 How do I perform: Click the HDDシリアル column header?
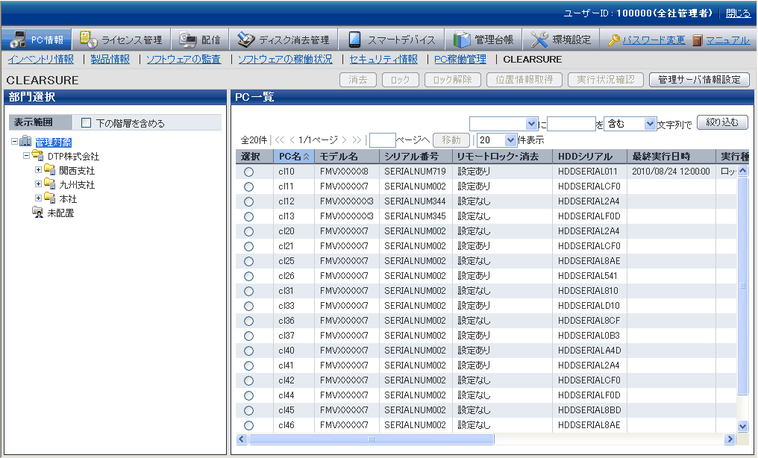(x=590, y=157)
